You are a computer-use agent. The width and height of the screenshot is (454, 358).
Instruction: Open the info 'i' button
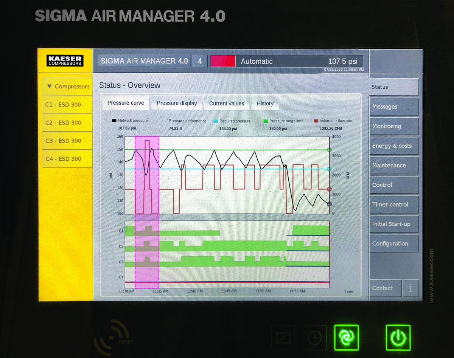tap(410, 288)
